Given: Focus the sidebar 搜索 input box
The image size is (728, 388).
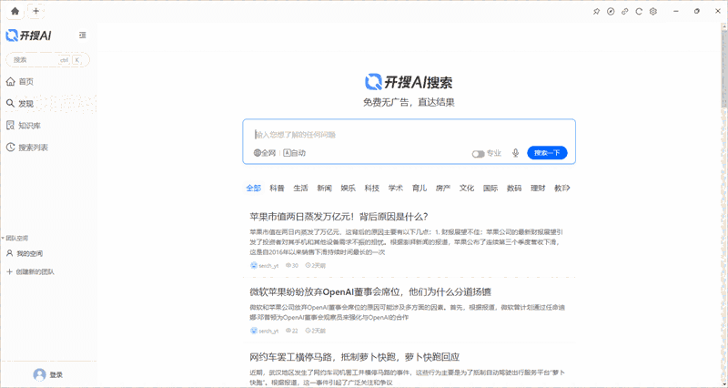Looking at the screenshot, I should coord(47,60).
